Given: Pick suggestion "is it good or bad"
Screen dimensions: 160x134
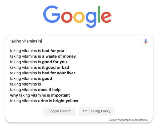Looking at the screenshot, I should point(39,67).
